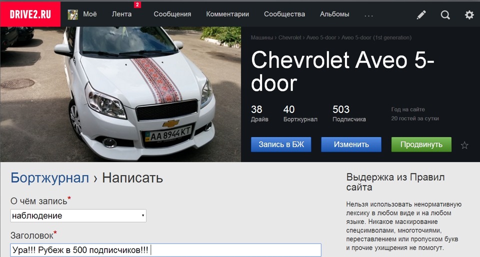Click the Запись в БЖ button
The width and height of the screenshot is (480, 257).
coord(281,144)
